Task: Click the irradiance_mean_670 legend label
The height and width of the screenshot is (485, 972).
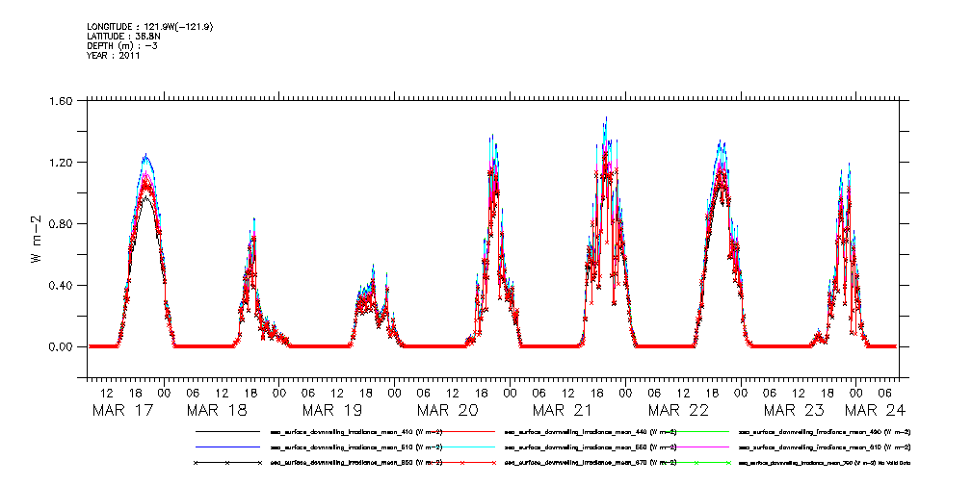Action: [x=591, y=463]
